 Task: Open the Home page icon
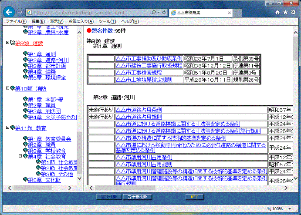coord(277,13)
